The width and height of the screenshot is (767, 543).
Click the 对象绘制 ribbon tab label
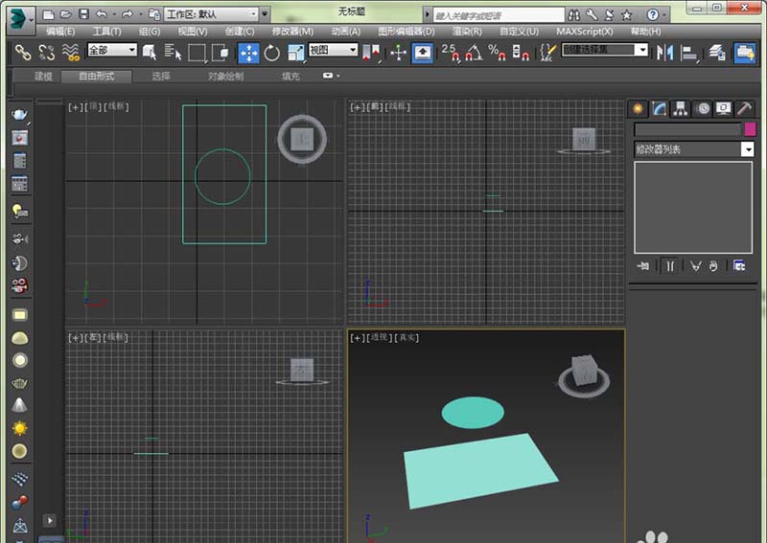coord(225,76)
